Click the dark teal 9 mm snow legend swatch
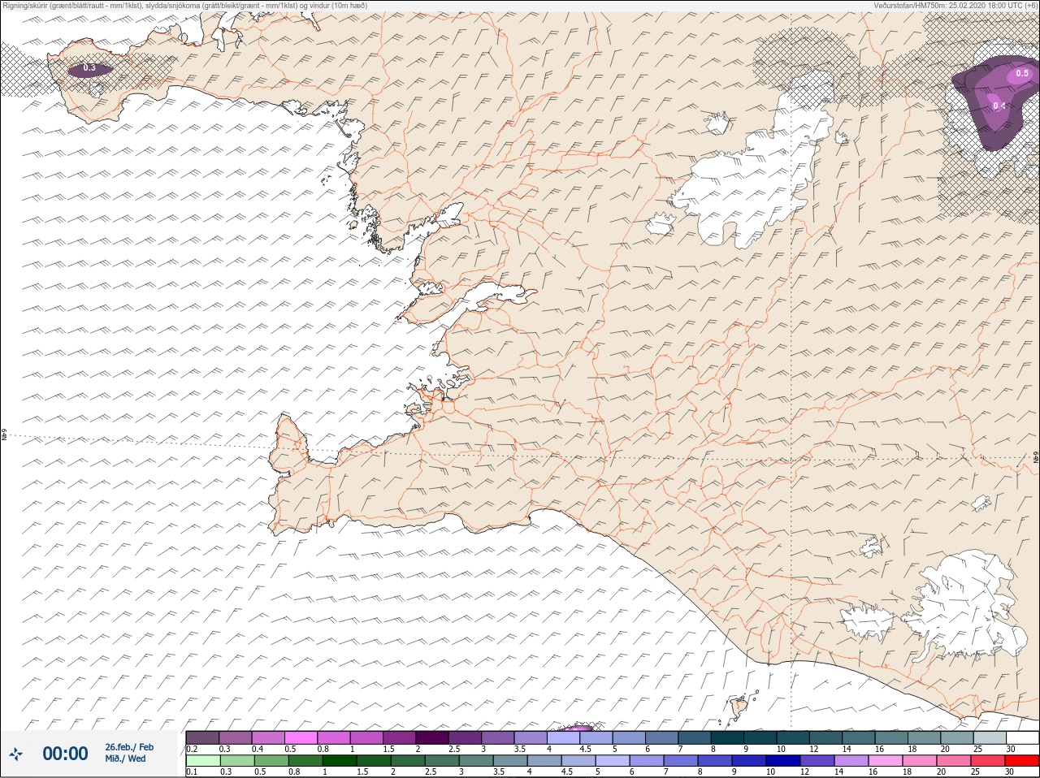Viewport: 1040px width, 778px height. tap(760, 737)
